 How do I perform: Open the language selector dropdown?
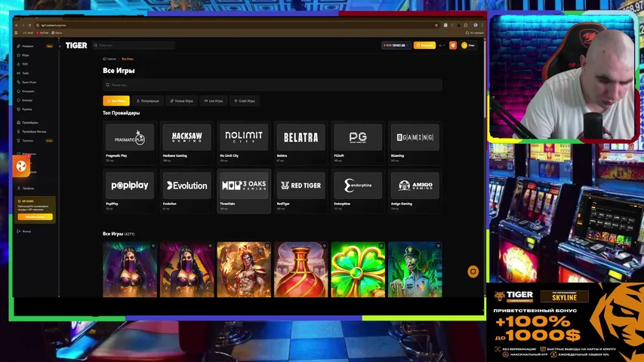[442, 45]
